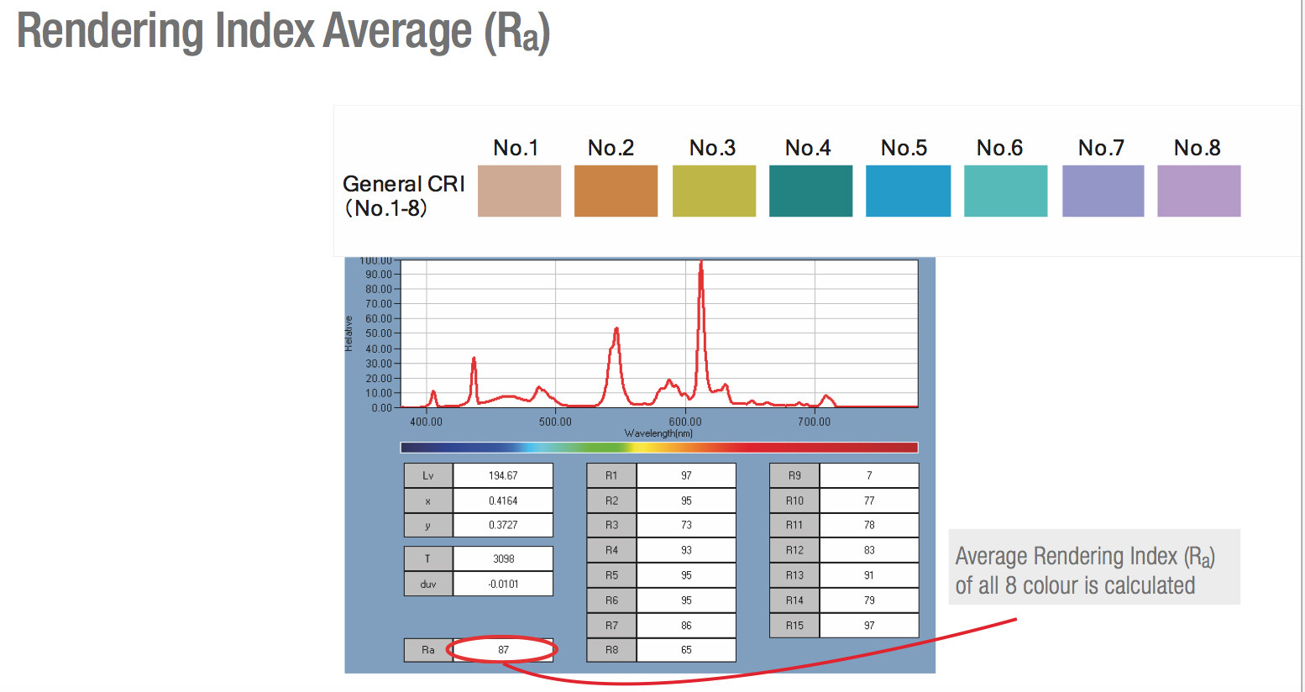Image resolution: width=1305 pixels, height=692 pixels.
Task: Click the y chromaticity value 0.3727
Action: tap(503, 525)
